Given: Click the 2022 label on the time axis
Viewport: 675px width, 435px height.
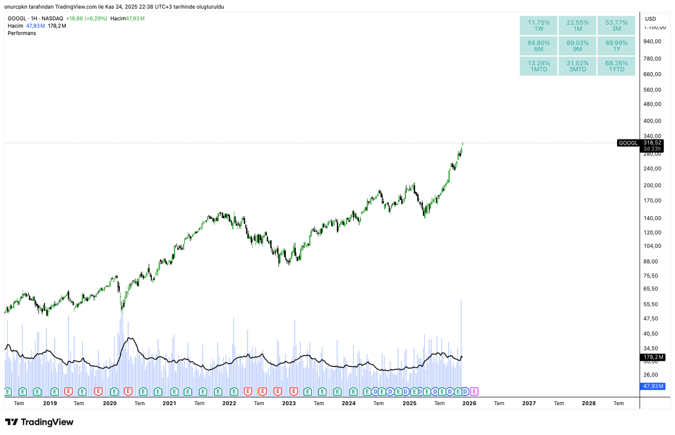Looking at the screenshot, I should pos(229,403).
